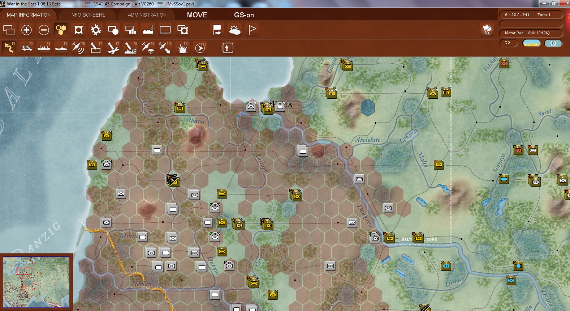Select the cyan infantry counter near Disna
The width and height of the screenshot is (570, 311).
coord(511,280)
